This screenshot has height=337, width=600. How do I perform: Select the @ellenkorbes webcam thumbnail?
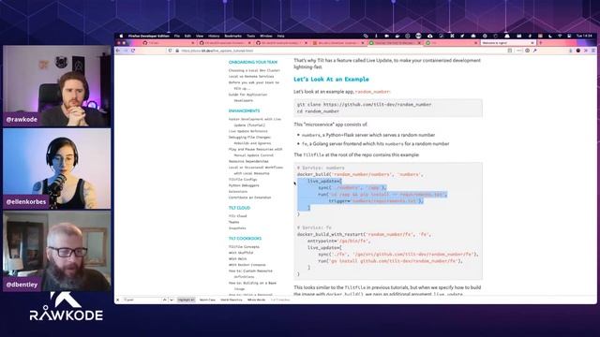point(56,168)
